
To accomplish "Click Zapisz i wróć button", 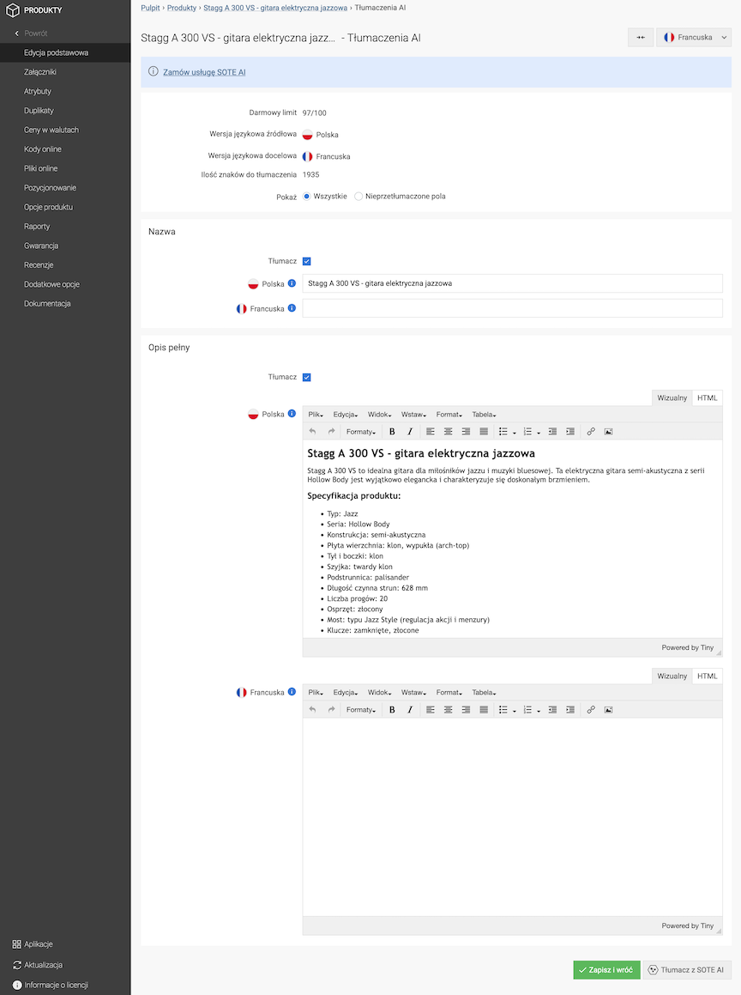I will coord(606,969).
